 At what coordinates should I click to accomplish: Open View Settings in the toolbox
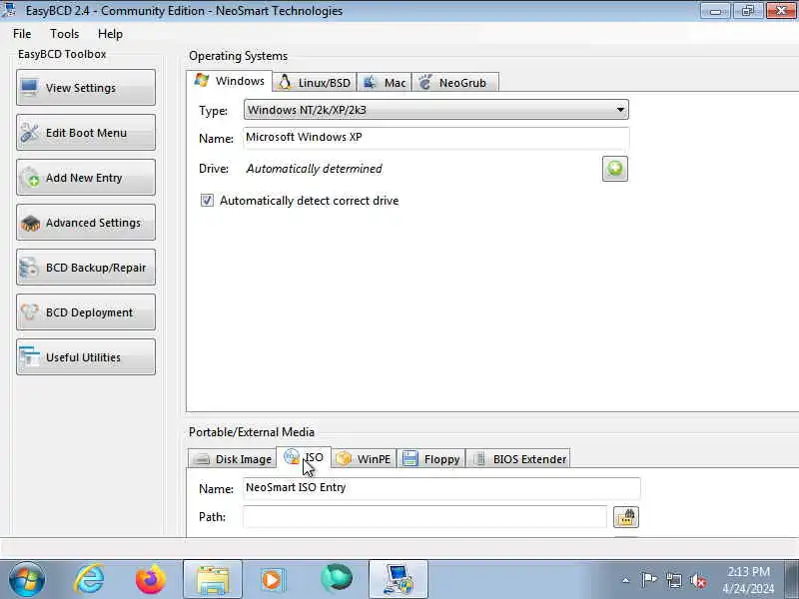point(86,88)
